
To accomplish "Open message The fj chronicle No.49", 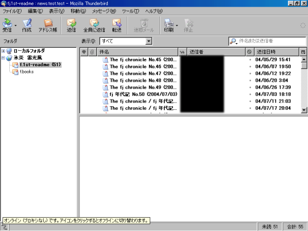I will 143,87.
